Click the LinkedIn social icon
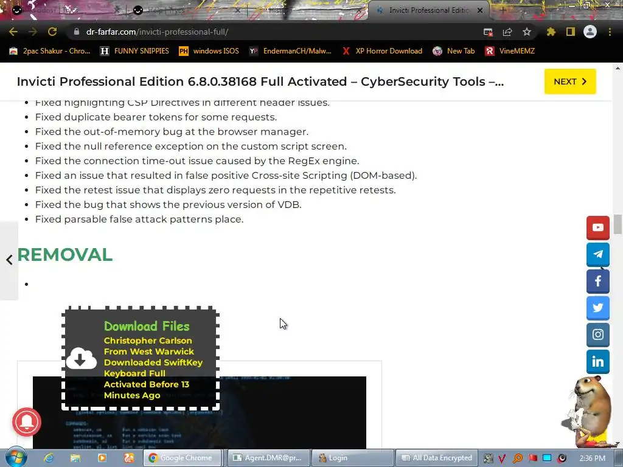The height and width of the screenshot is (467, 623). click(598, 362)
